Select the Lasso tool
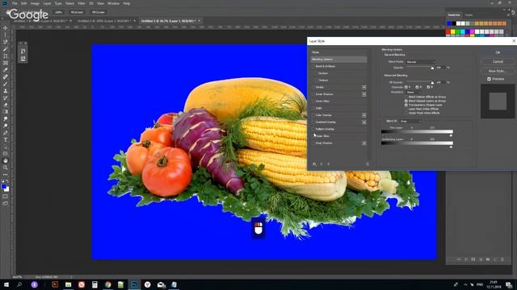This screenshot has height=290, width=517. pos(6,42)
